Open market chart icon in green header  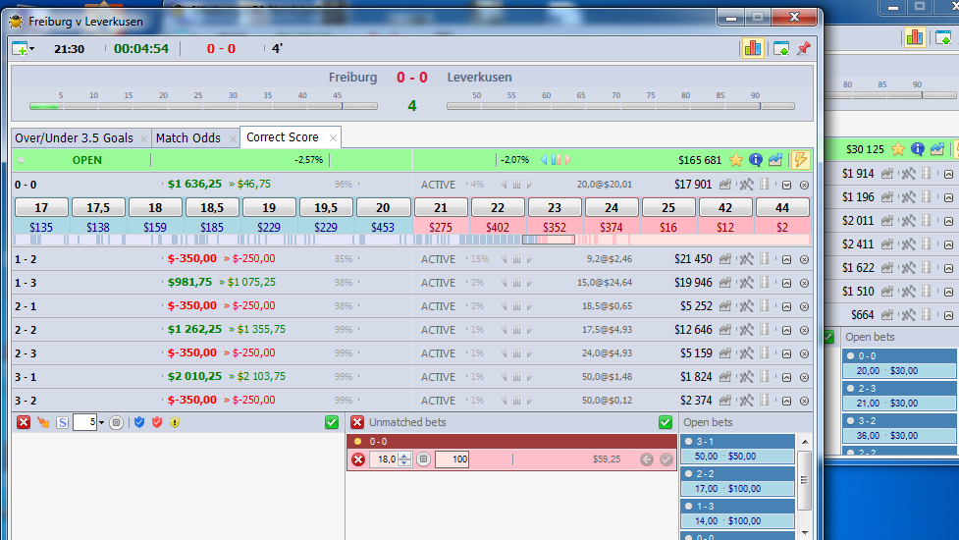click(x=775, y=160)
